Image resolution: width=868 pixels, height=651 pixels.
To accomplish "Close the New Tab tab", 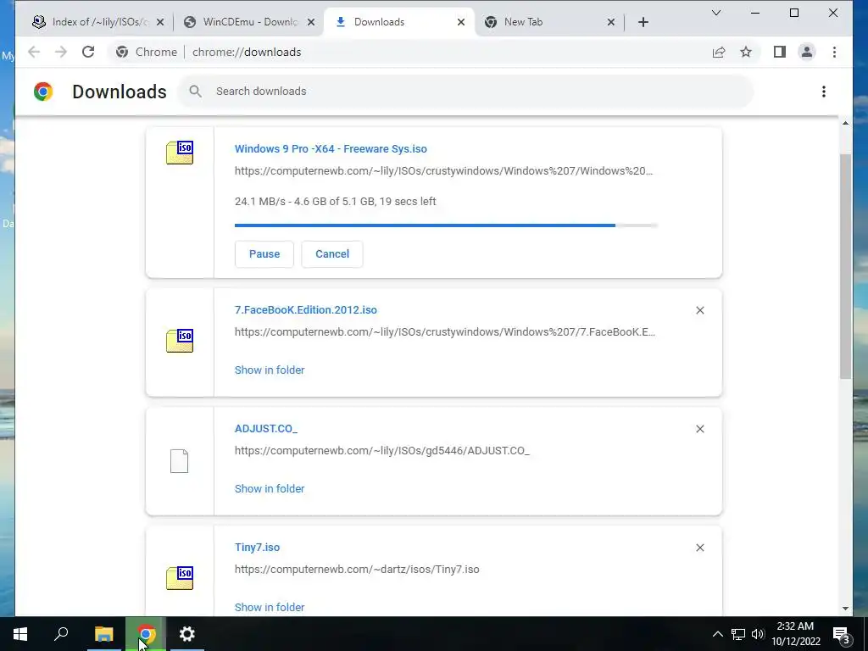I will coord(610,22).
